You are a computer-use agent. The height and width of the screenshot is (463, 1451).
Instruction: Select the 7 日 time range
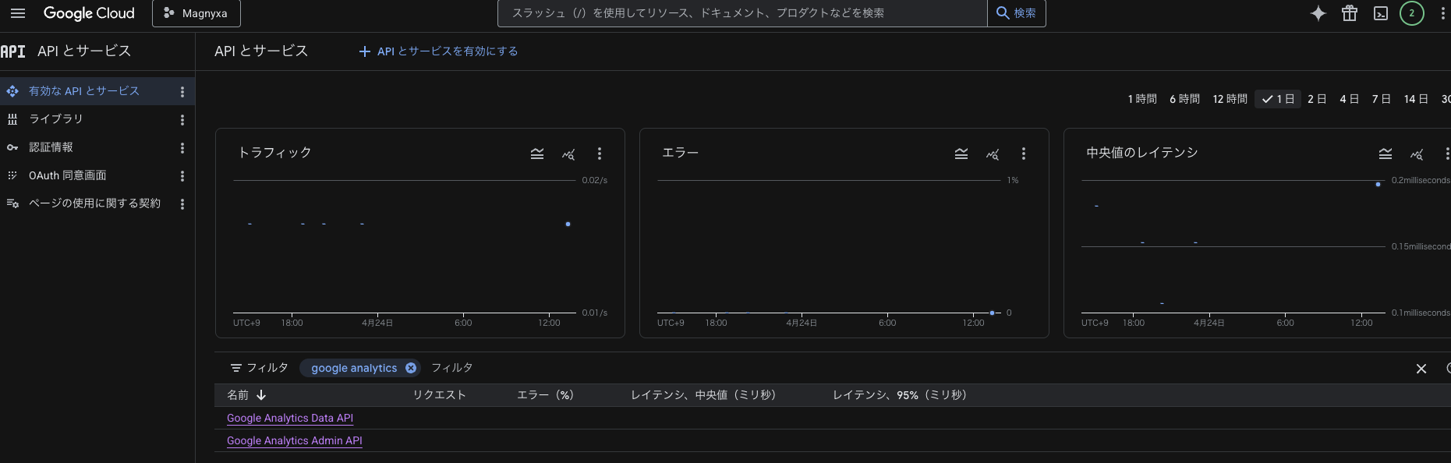coord(1381,99)
